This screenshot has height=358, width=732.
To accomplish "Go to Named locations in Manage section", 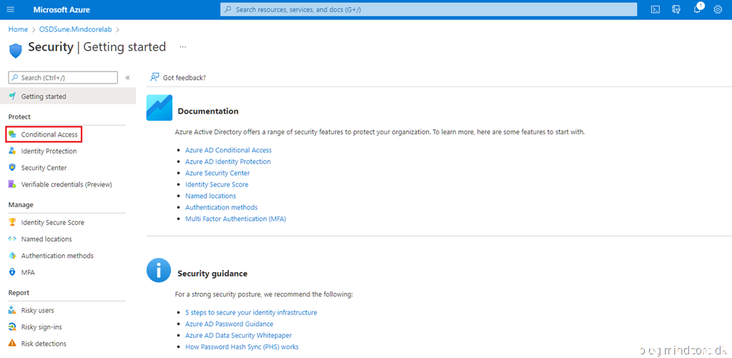I will click(46, 239).
